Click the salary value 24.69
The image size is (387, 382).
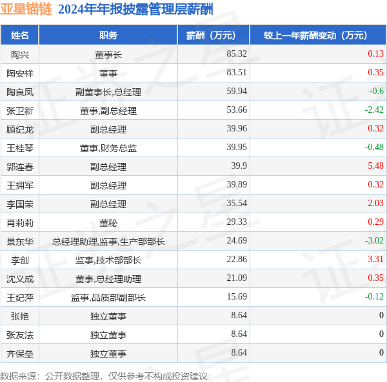[x=237, y=241]
